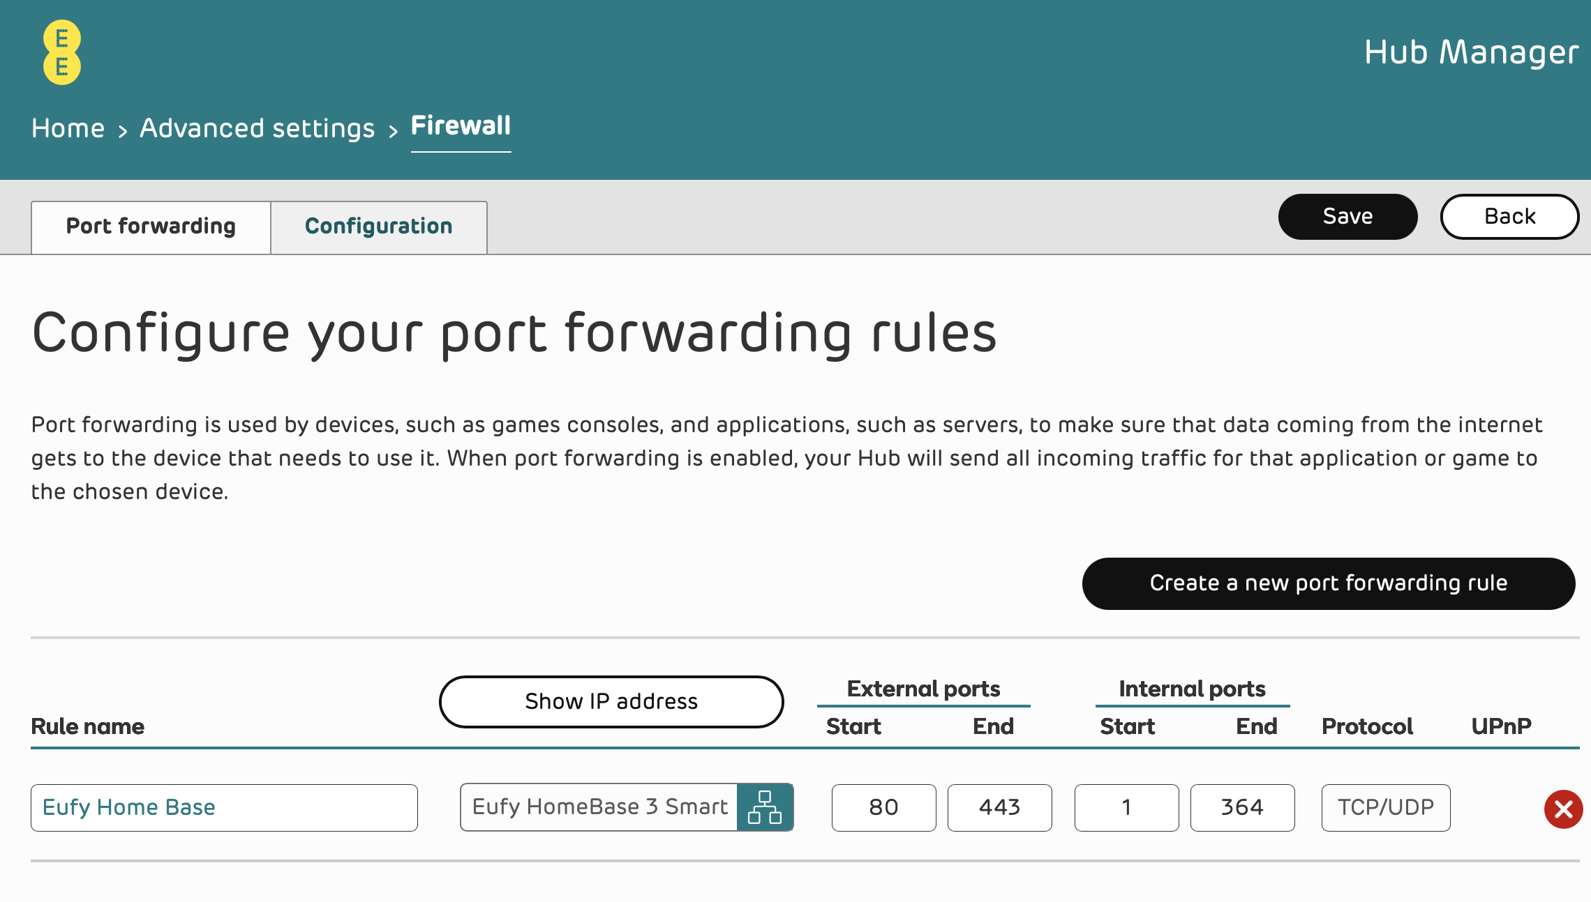Delete the Eufy Home Base rule
The width and height of the screenshot is (1591, 902).
[x=1563, y=809]
